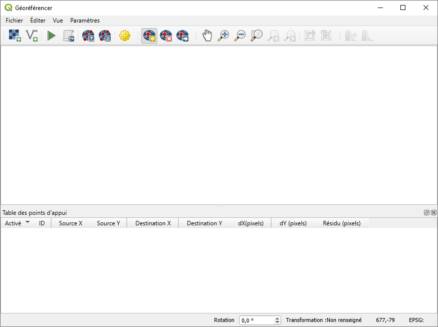The width and height of the screenshot is (438, 327).
Task: Select the Move GCP Point tool
Action: click(x=182, y=36)
